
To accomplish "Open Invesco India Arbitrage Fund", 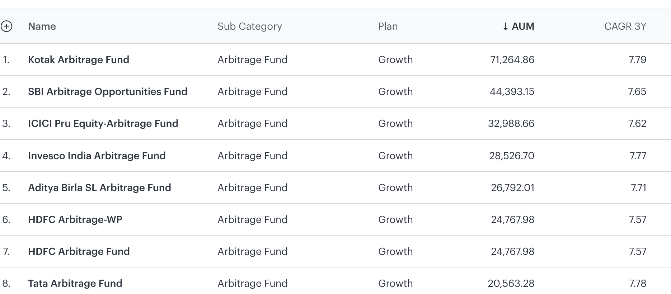I will pos(97,156).
